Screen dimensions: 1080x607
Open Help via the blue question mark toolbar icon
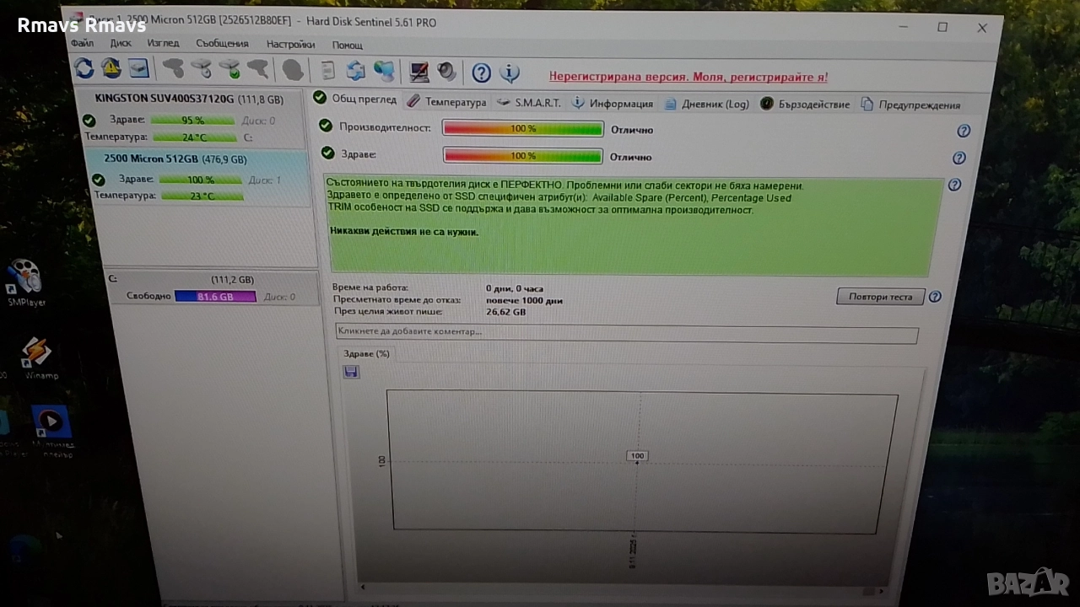[481, 73]
